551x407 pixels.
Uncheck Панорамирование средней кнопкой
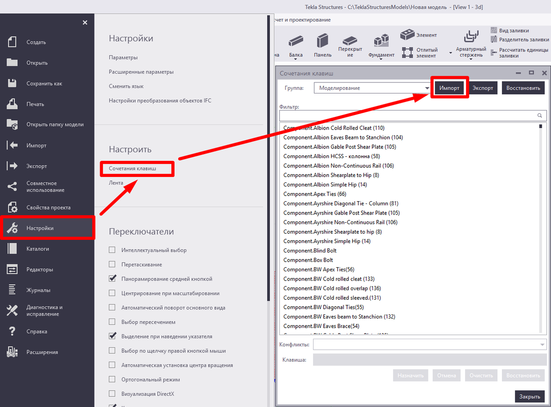click(112, 279)
